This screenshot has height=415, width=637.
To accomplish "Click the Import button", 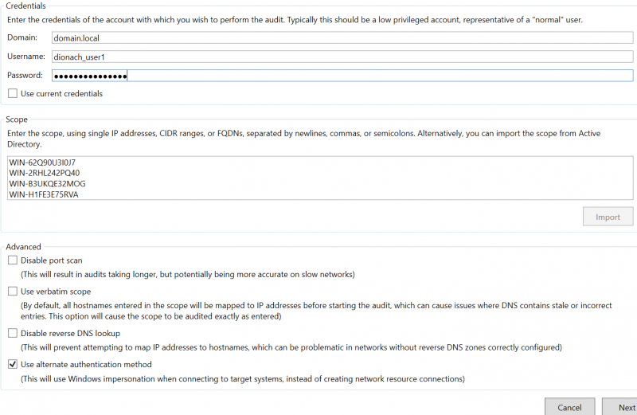I will 608,217.
